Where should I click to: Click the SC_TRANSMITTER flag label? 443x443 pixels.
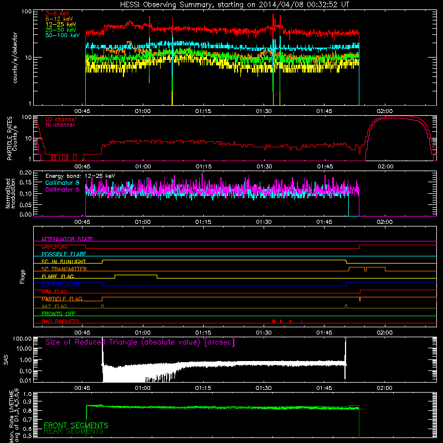coord(64,269)
